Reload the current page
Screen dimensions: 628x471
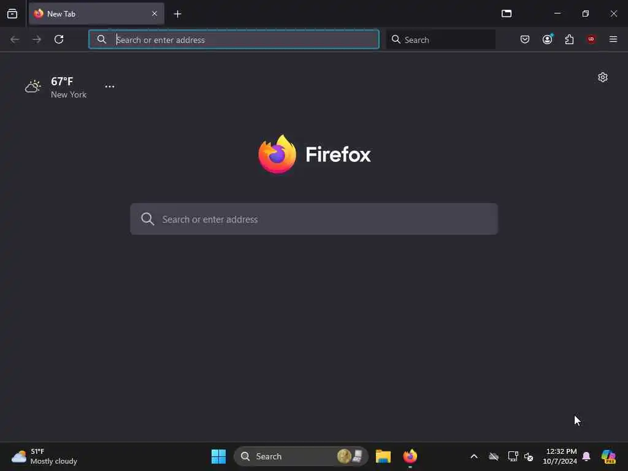59,39
